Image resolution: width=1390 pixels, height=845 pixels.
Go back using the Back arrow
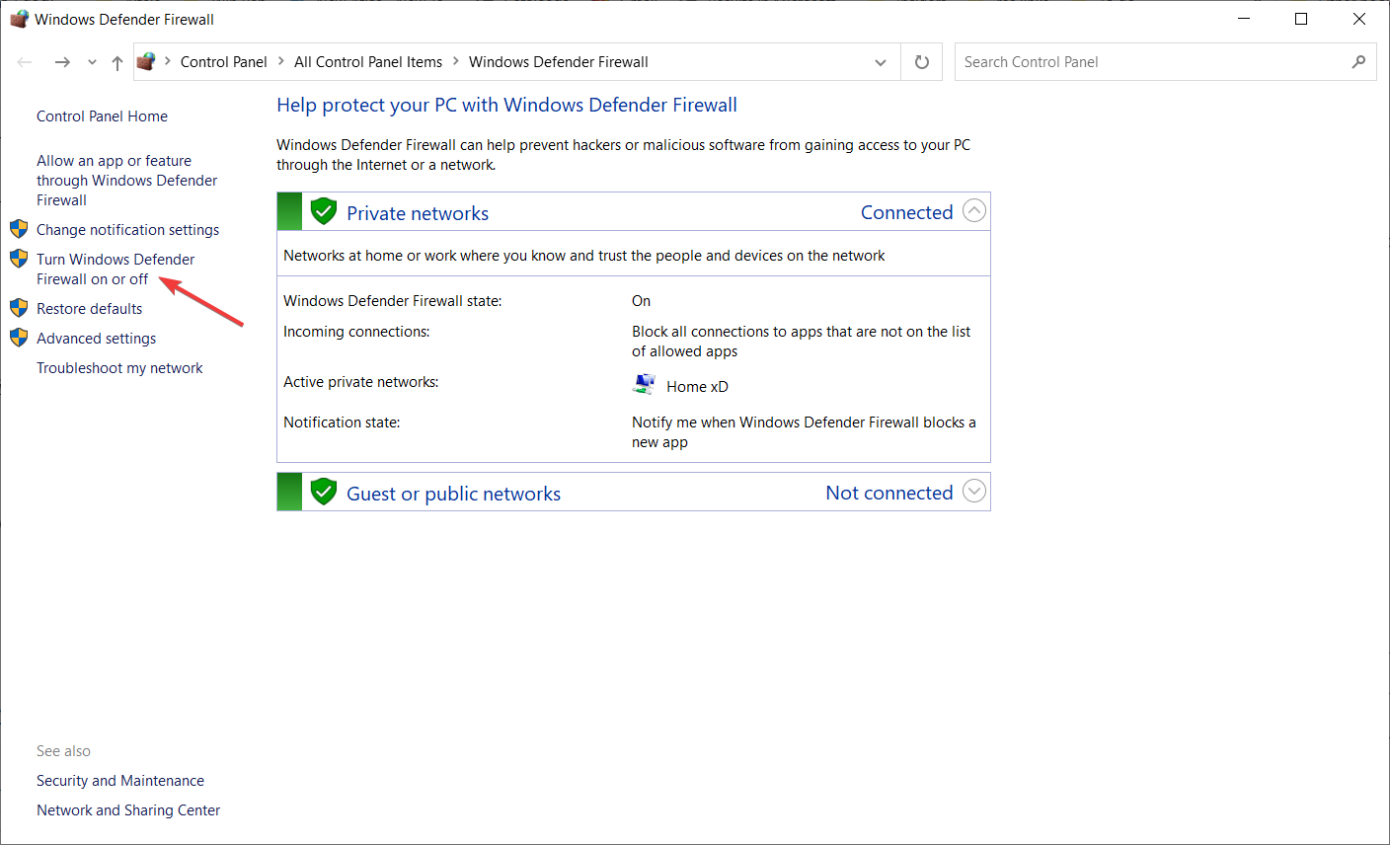[x=25, y=62]
